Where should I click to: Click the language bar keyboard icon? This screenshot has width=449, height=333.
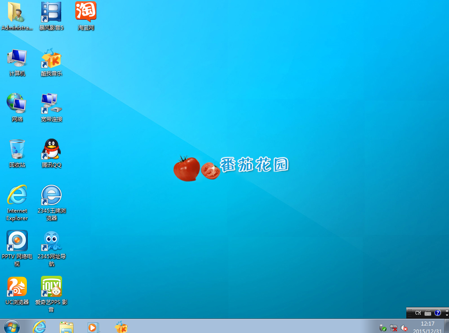pyautogui.click(x=428, y=313)
